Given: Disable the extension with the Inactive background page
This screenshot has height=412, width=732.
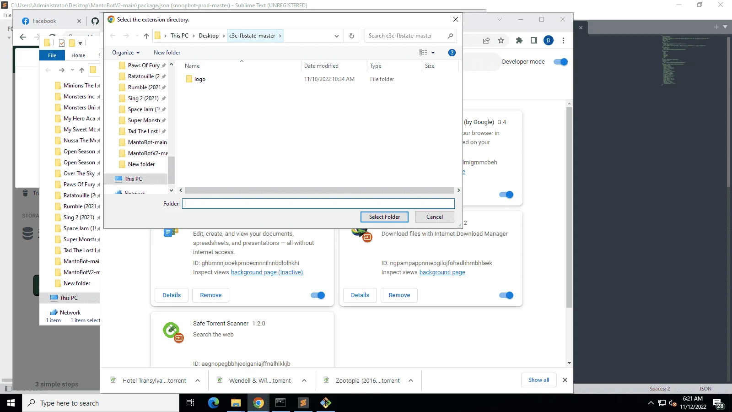Looking at the screenshot, I should coord(318,295).
